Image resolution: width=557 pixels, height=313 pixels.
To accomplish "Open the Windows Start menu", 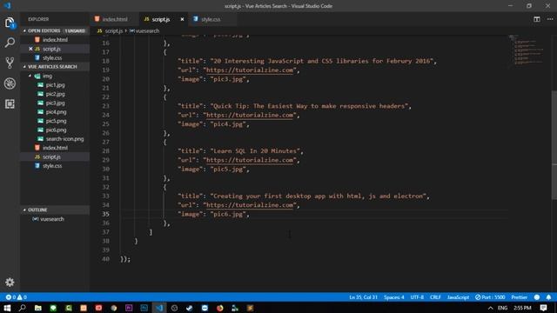I will pyautogui.click(x=7, y=308).
